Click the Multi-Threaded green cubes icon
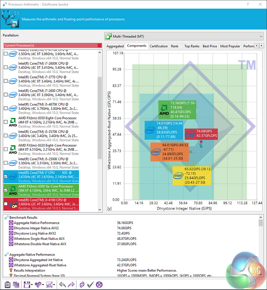 (x=108, y=36)
